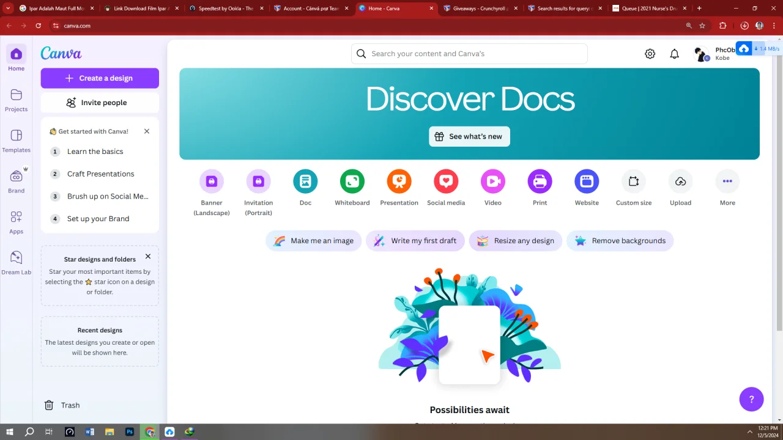This screenshot has width=783, height=440.
Task: Click the Resize any design chip
Action: (516, 241)
